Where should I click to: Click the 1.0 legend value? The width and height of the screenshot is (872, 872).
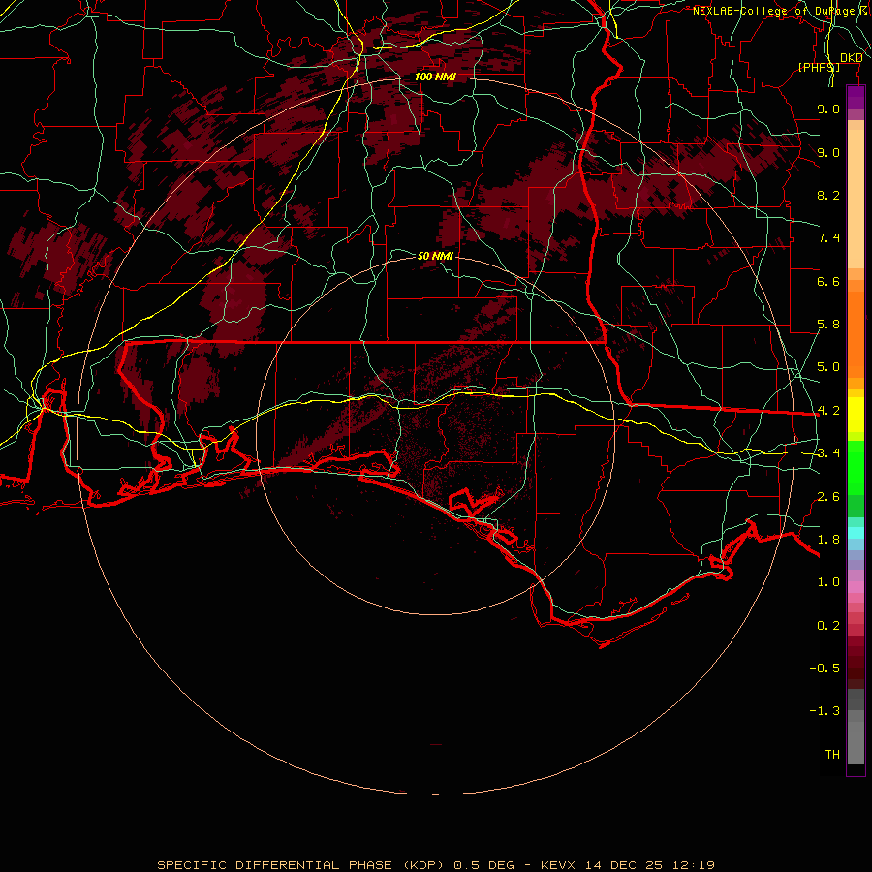tap(828, 582)
